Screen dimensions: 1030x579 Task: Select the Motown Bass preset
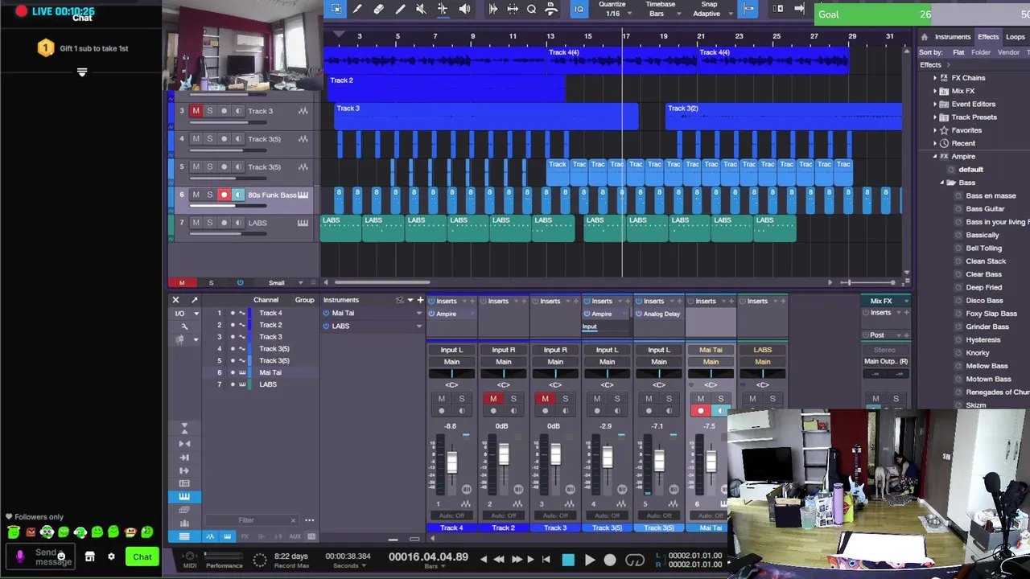tap(988, 380)
